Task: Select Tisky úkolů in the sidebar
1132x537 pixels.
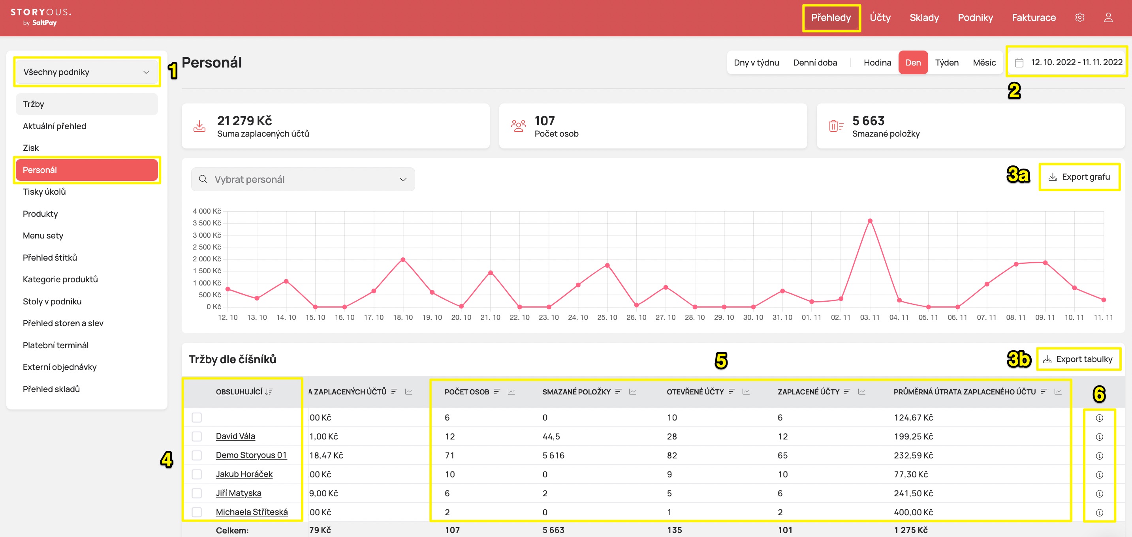Action: click(86, 192)
